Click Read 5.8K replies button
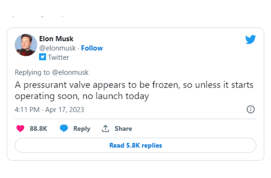Screen dimensions: 271x178 click(x=135, y=145)
